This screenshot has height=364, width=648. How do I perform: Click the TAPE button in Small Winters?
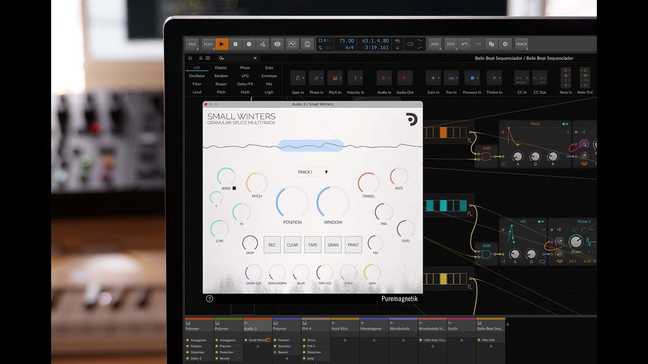[313, 245]
